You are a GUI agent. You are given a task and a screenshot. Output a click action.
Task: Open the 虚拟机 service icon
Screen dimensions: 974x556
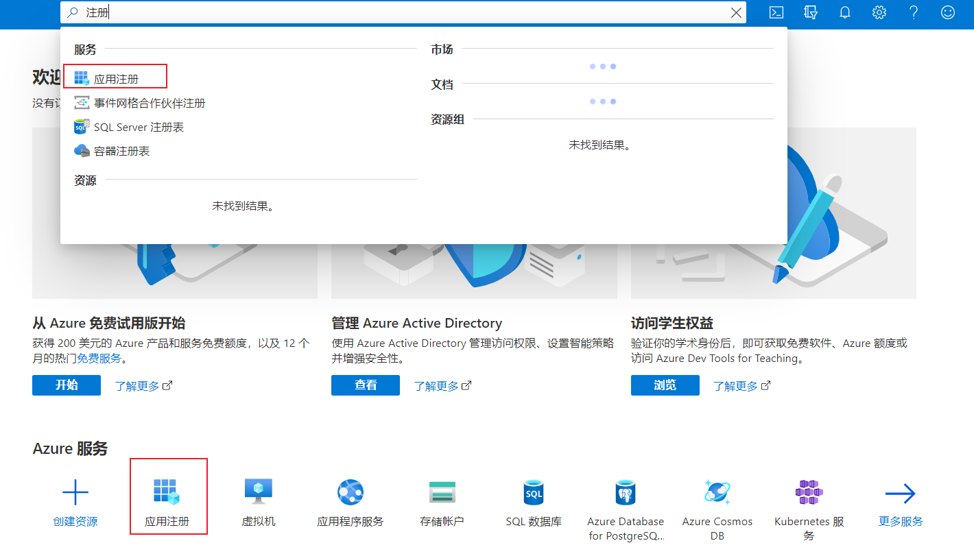(x=259, y=492)
